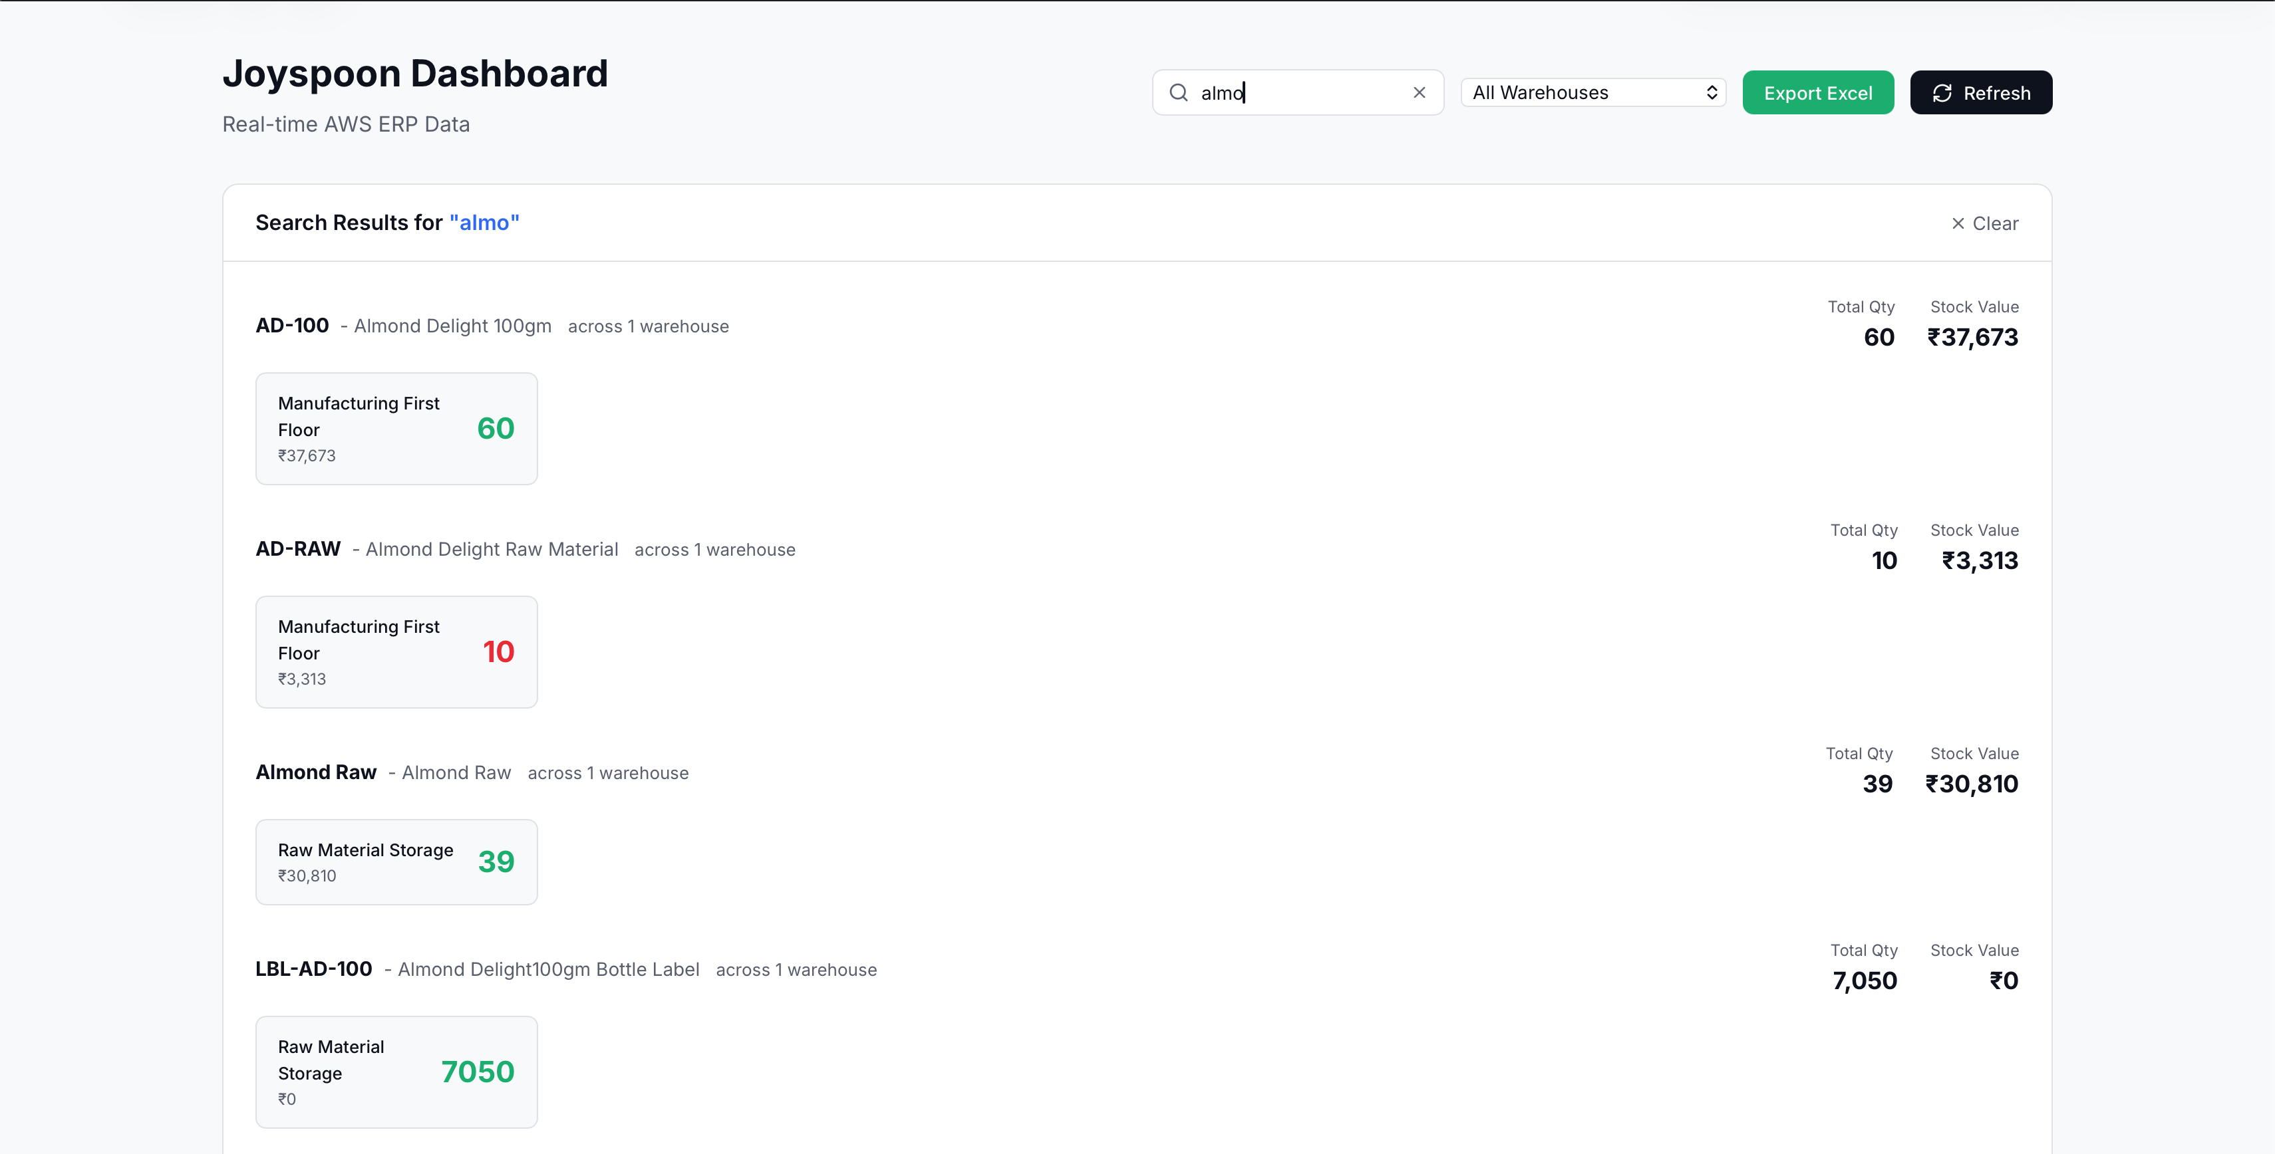This screenshot has width=2275, height=1154.
Task: Click the AD-100 stock value ₹37,673 total
Action: coord(1972,337)
